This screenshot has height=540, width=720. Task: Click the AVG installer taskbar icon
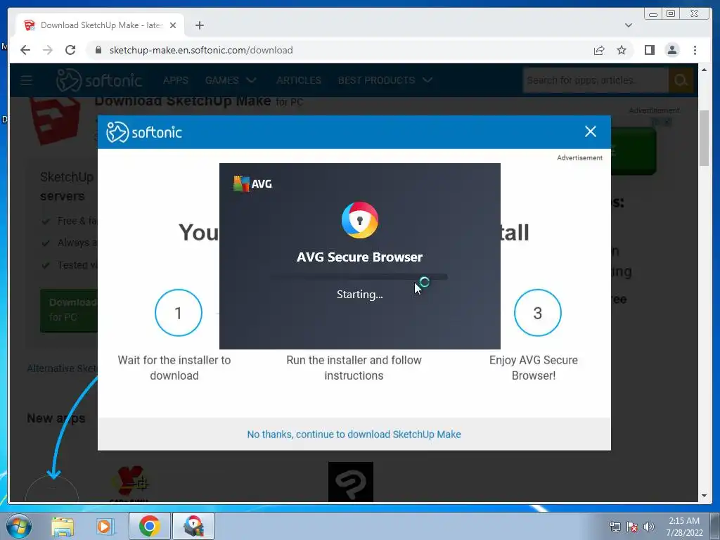[193, 526]
